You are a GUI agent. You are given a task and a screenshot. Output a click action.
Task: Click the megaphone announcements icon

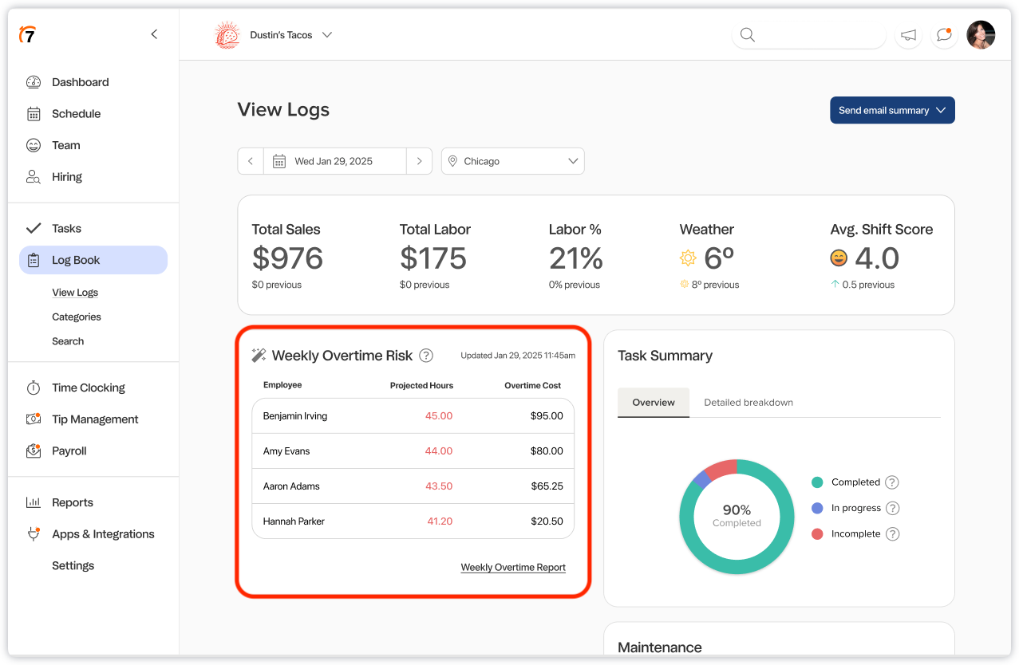[x=908, y=35]
